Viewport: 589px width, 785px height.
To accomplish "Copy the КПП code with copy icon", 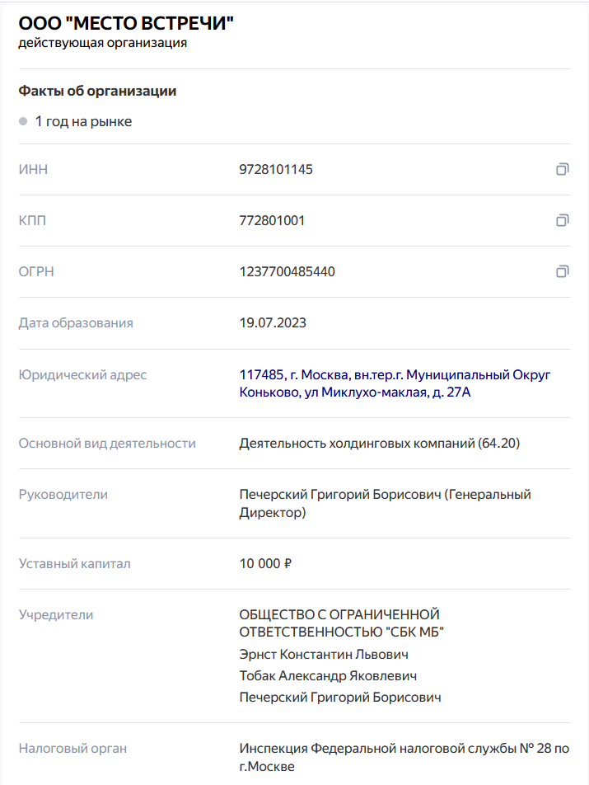I will point(562,220).
